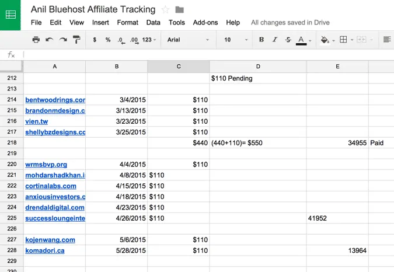Image resolution: width=394 pixels, height=272 pixels.
Task: Activate the paint format tool
Action: point(76,40)
